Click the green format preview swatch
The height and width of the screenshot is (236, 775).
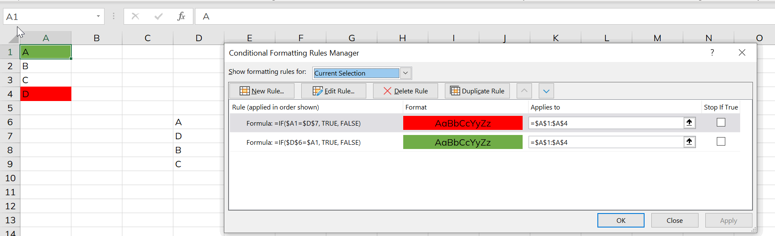click(463, 142)
